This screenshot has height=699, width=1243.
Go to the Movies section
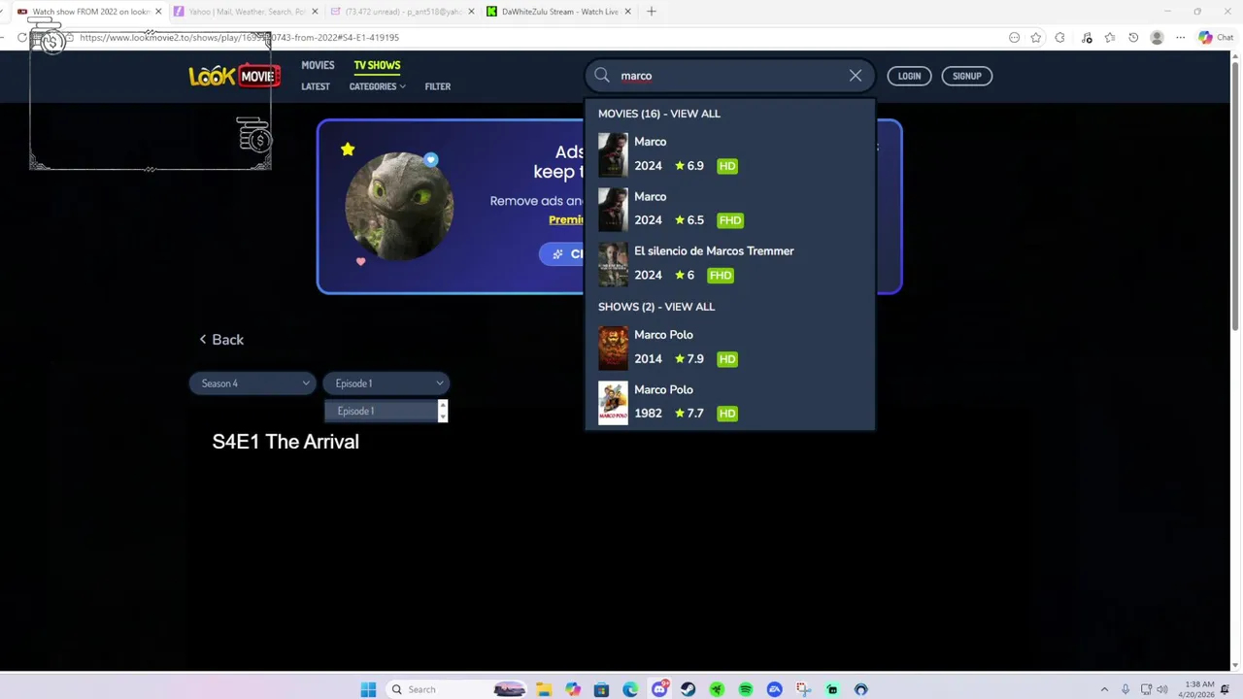[318, 65]
